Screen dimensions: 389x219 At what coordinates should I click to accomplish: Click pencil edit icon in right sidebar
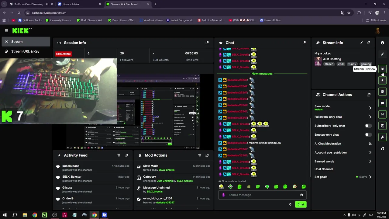[382, 54]
